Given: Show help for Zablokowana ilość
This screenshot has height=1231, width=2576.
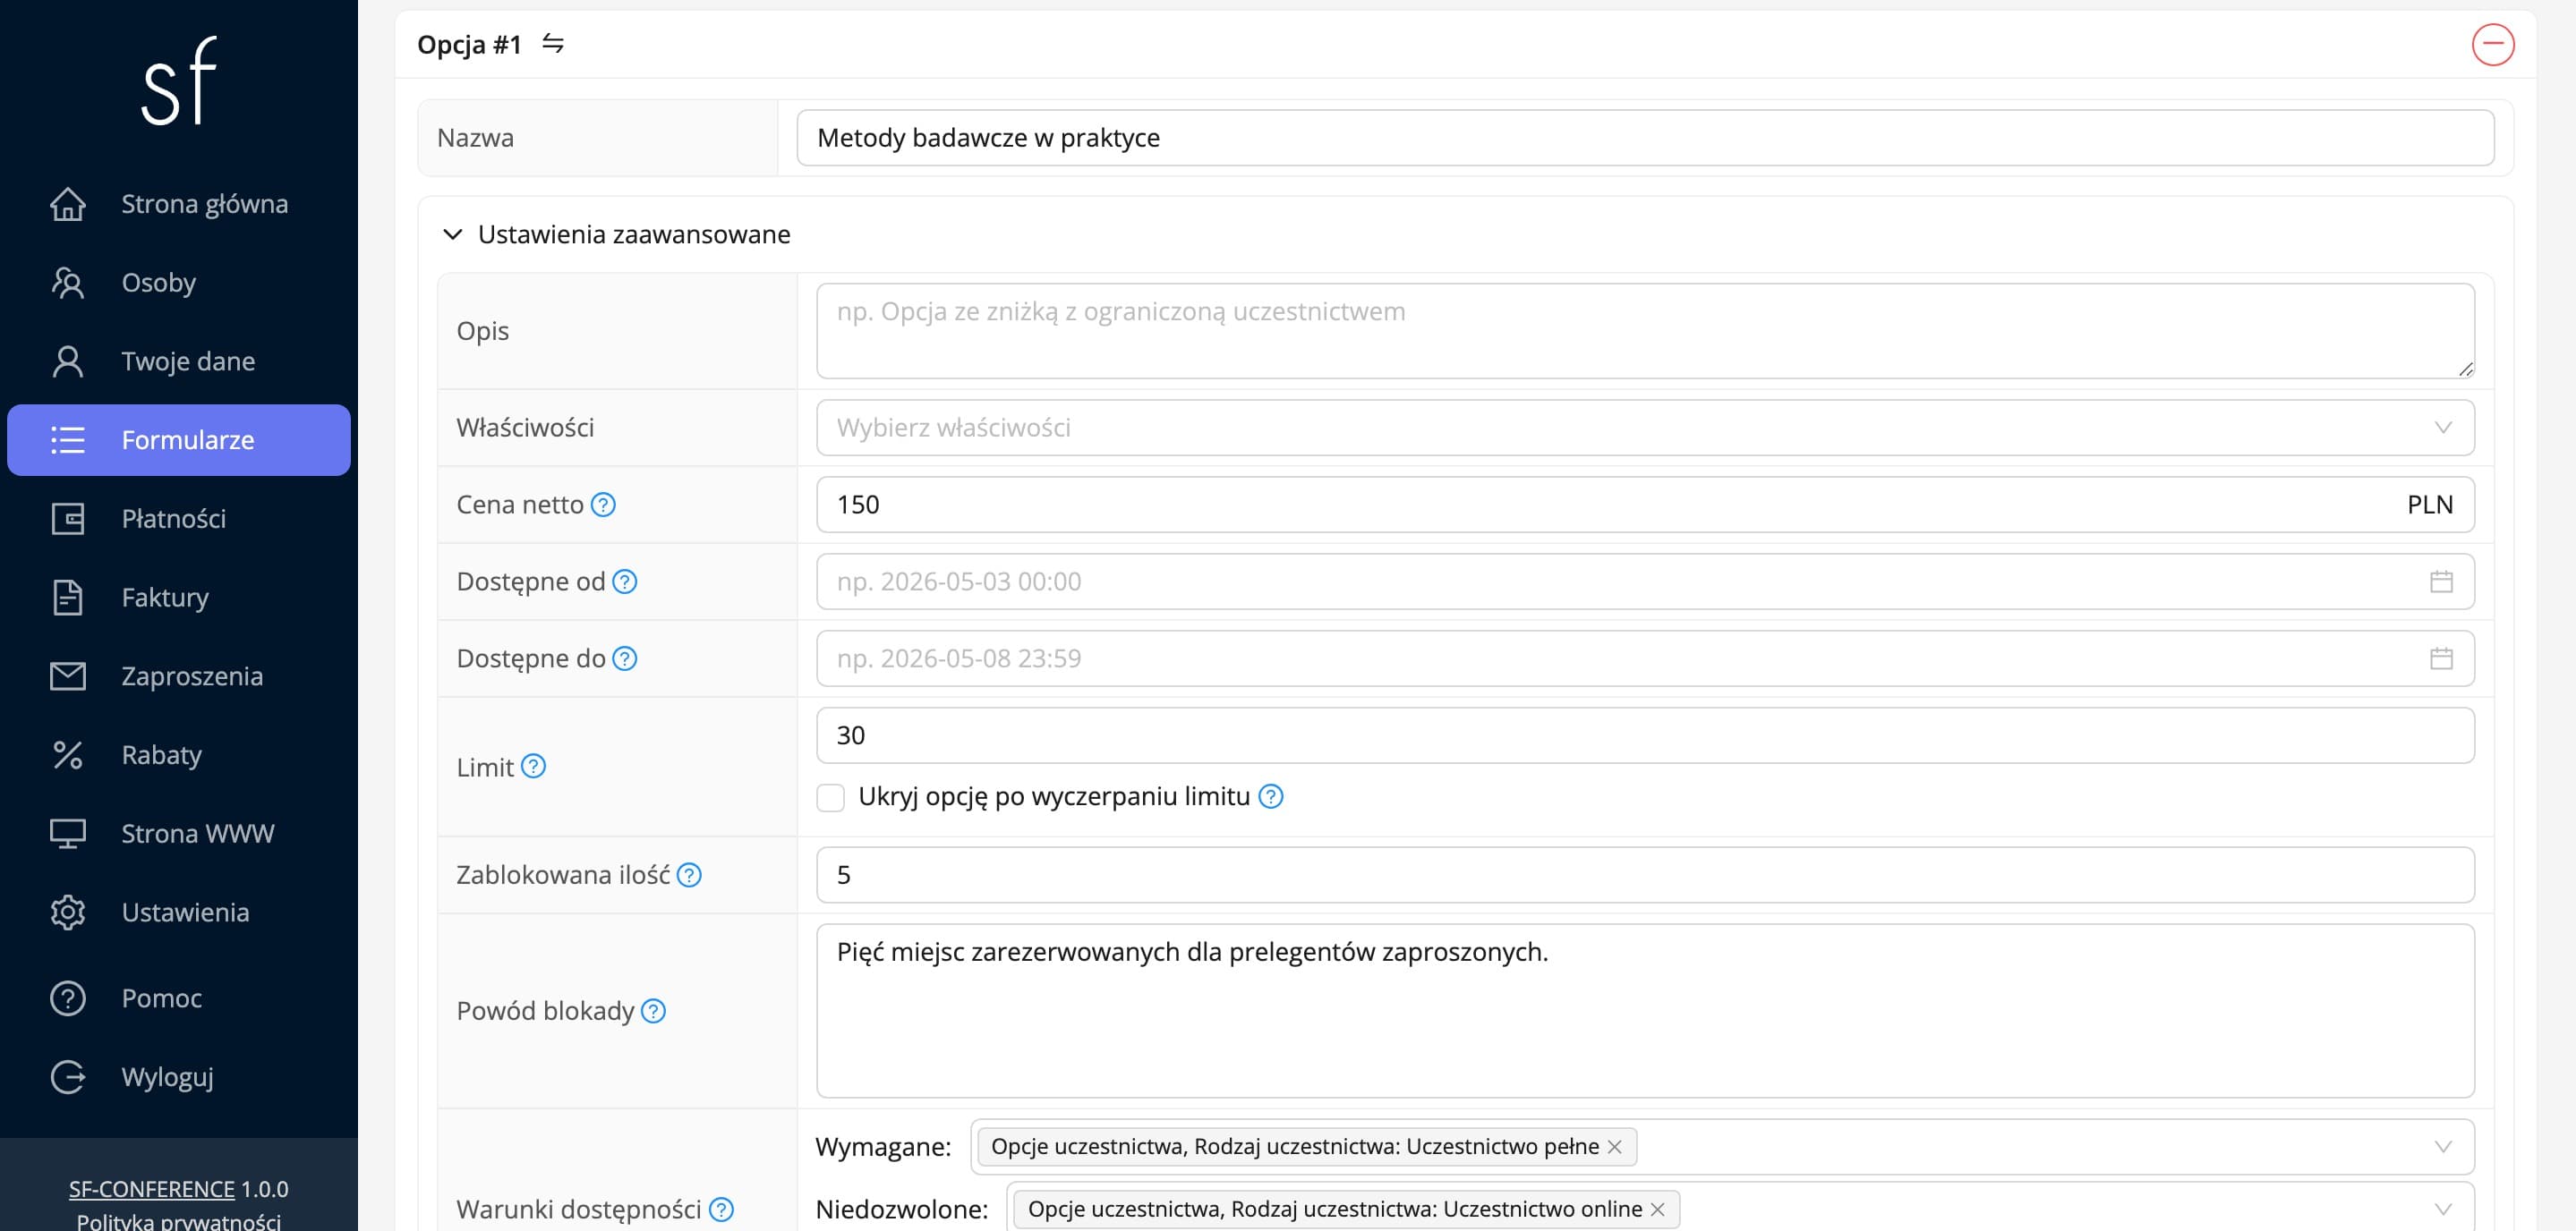Looking at the screenshot, I should click(x=689, y=875).
